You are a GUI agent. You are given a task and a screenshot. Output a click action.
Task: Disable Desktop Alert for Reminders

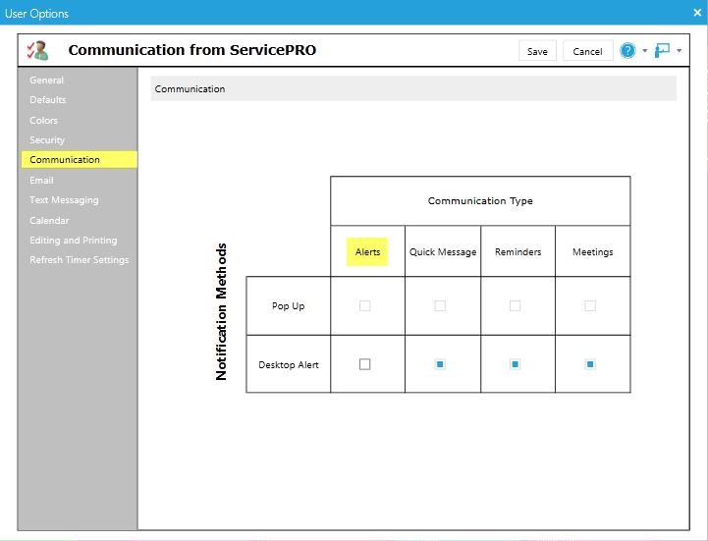(515, 364)
